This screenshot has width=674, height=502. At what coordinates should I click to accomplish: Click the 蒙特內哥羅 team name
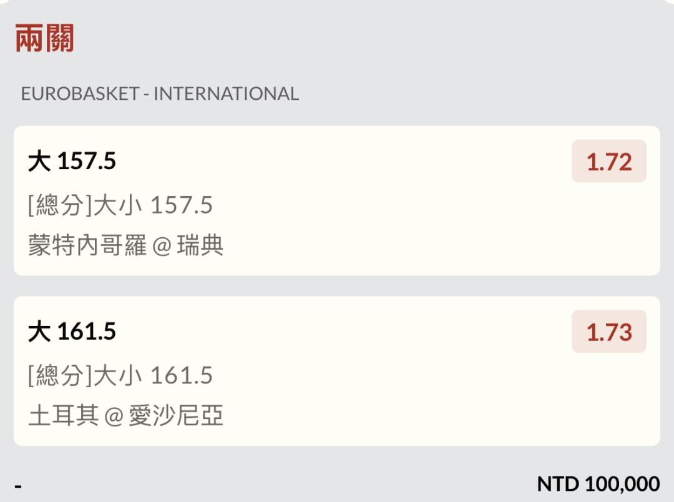(87, 245)
